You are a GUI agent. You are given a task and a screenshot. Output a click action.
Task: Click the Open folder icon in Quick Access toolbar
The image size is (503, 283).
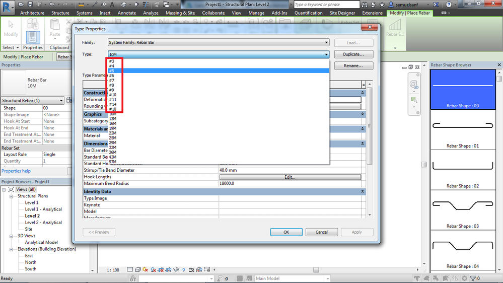point(21,5)
